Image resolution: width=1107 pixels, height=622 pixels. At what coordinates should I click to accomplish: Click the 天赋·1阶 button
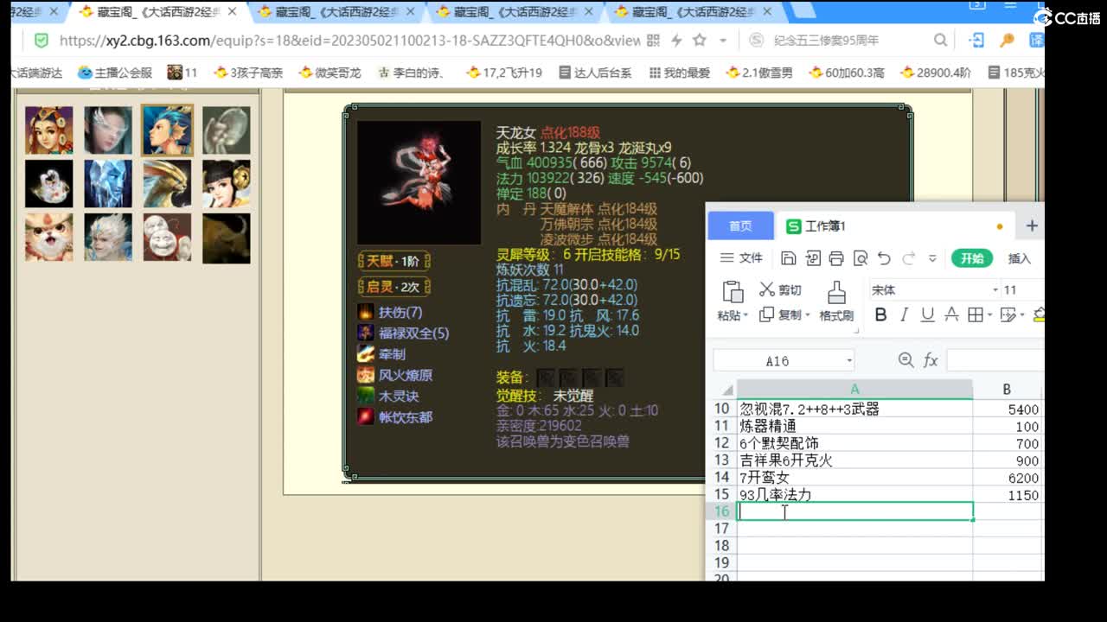pos(394,261)
